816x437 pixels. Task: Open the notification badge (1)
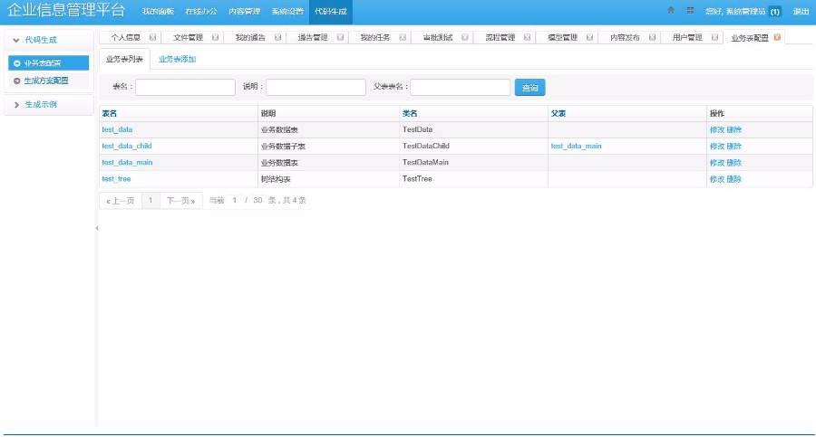pos(775,12)
